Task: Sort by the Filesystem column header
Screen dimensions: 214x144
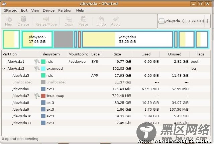Action: coord(53,54)
